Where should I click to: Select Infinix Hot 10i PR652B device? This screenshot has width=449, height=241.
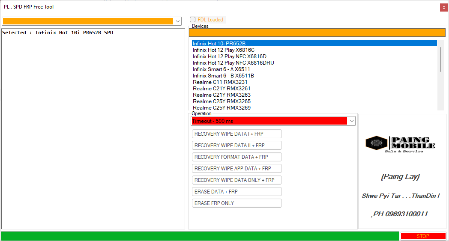(314, 44)
